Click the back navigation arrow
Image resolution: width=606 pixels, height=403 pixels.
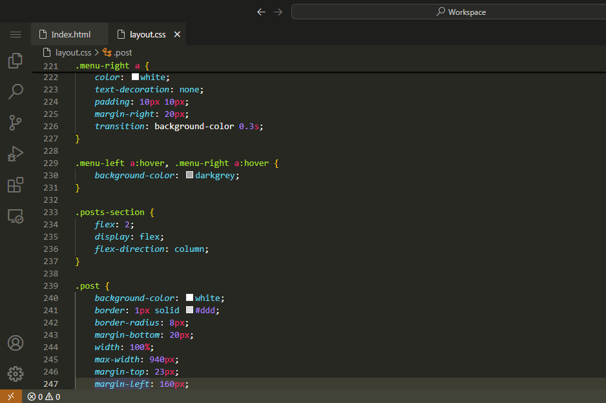[x=261, y=12]
